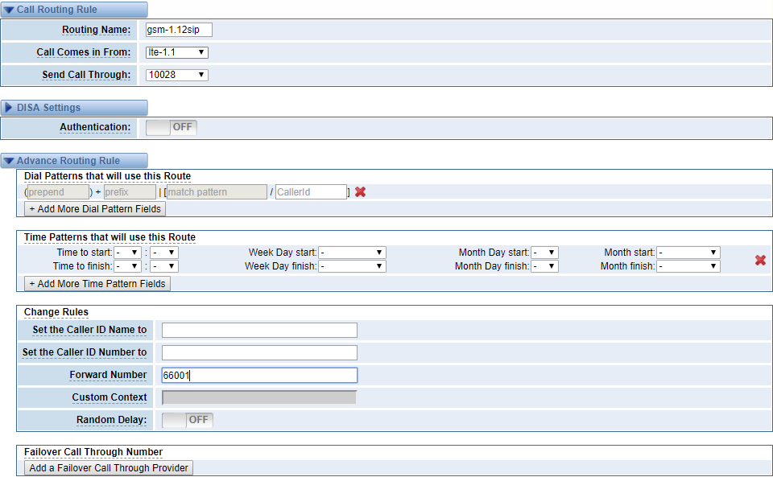Focus the Routing Name input field

point(179,30)
